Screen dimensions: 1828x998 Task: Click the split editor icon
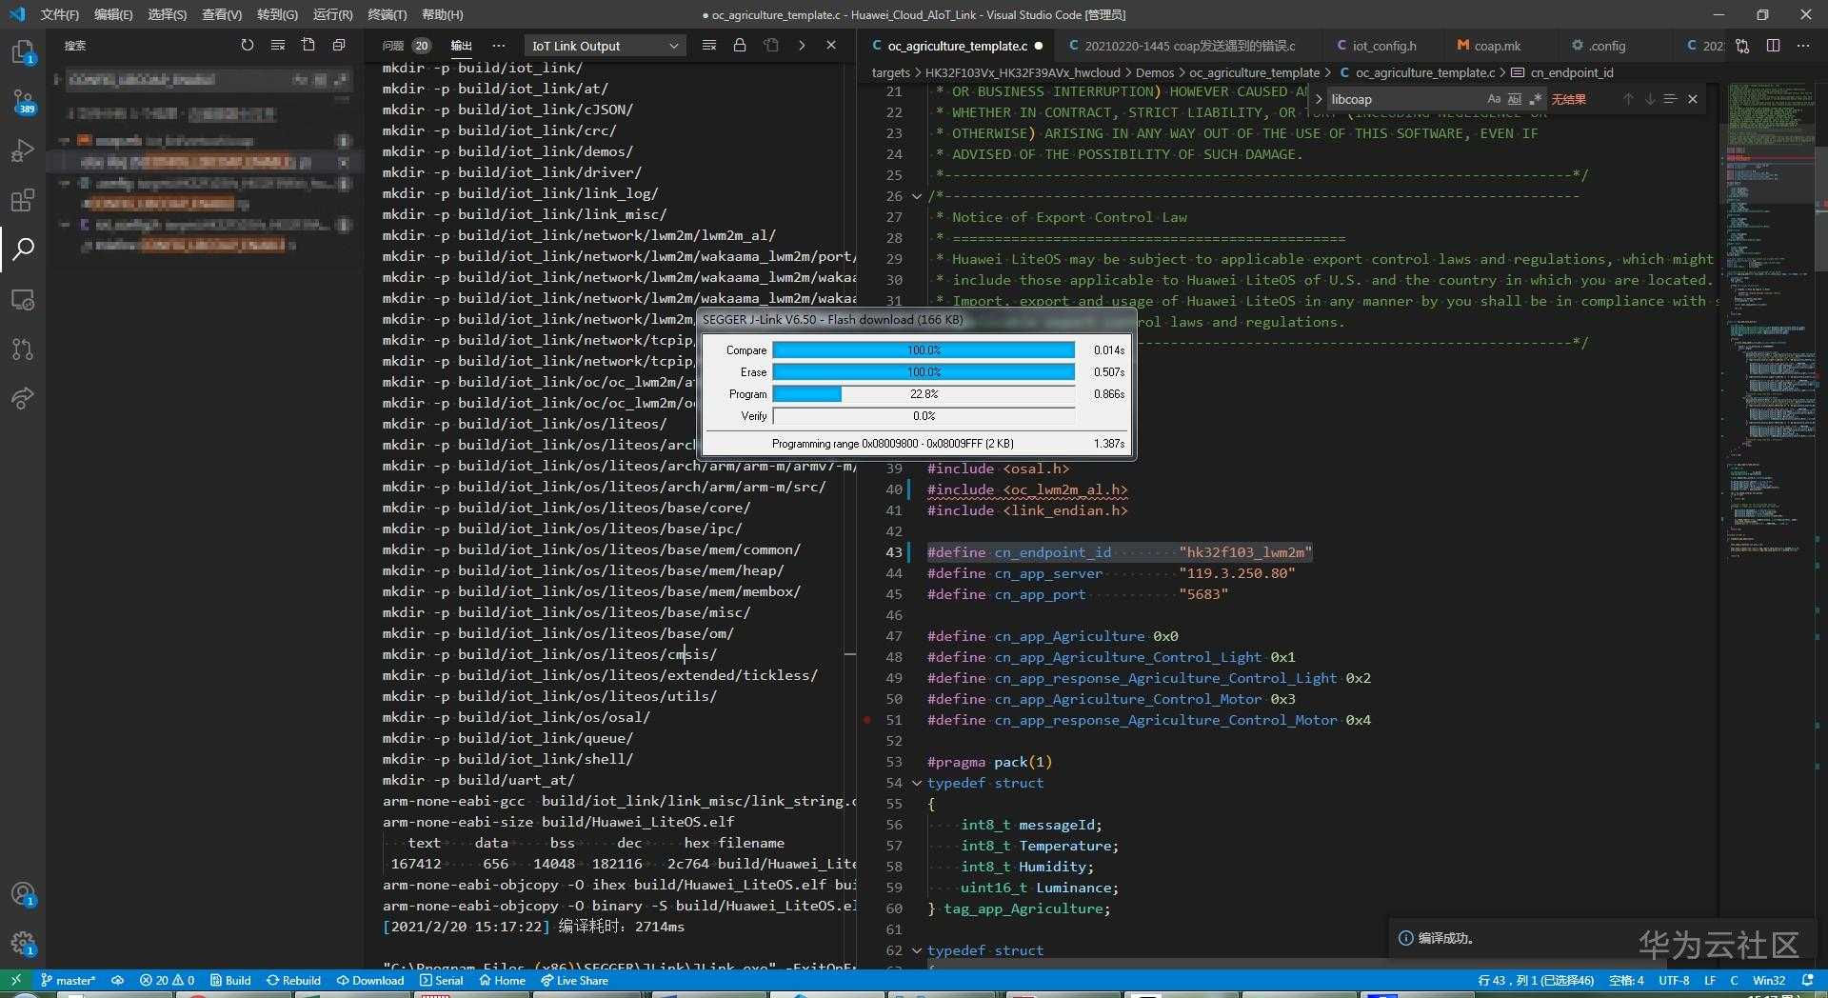tap(1773, 46)
